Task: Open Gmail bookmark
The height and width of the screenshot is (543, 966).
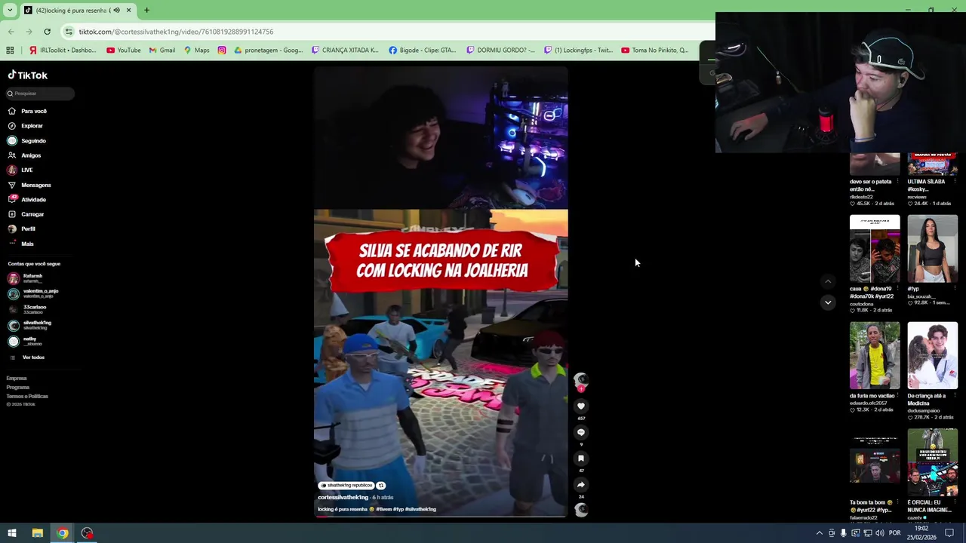Action: pos(162,51)
